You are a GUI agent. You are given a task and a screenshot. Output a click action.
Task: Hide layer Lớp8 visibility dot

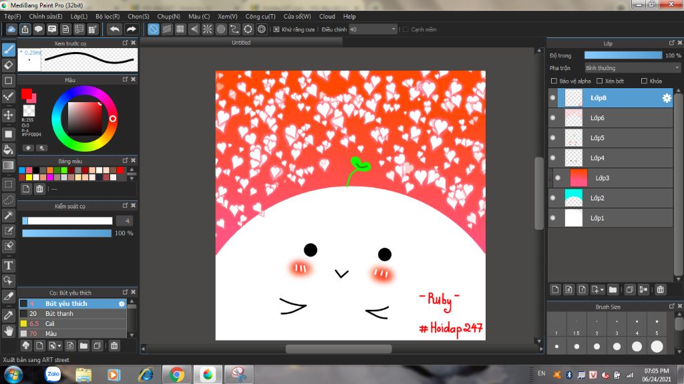[x=552, y=98]
